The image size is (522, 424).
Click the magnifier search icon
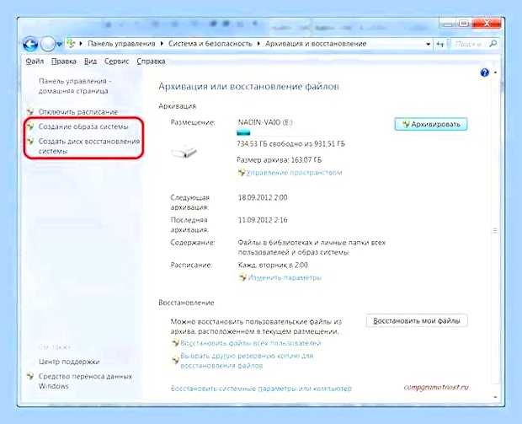(493, 43)
